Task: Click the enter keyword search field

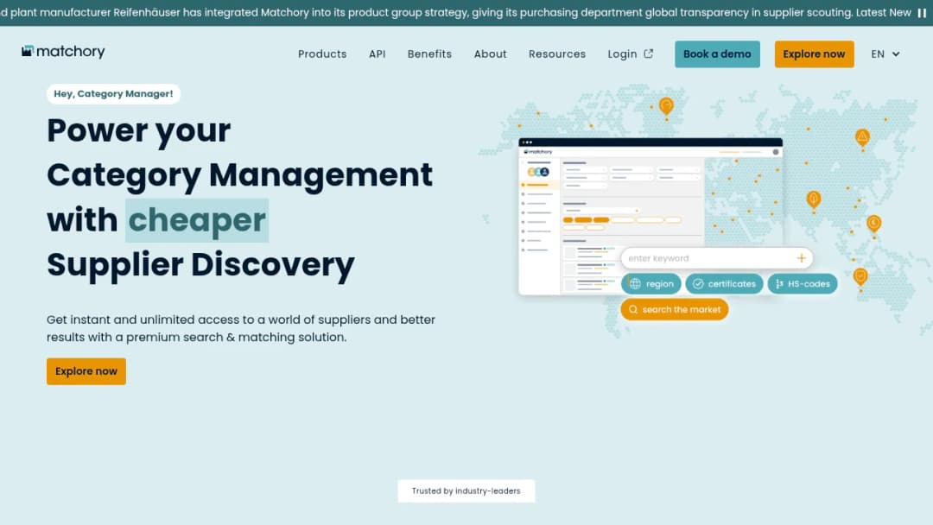Action: click(716, 258)
